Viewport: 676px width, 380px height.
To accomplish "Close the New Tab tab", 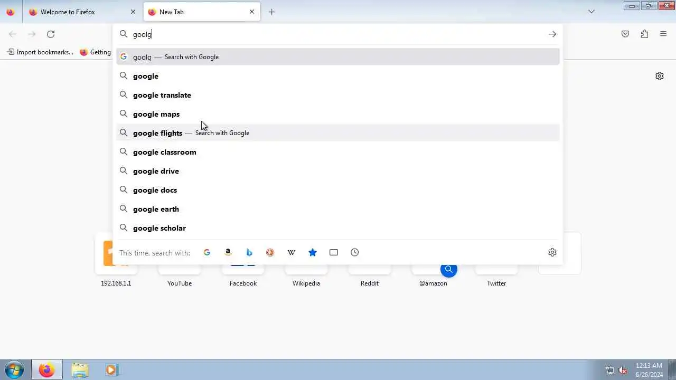I will tap(252, 12).
